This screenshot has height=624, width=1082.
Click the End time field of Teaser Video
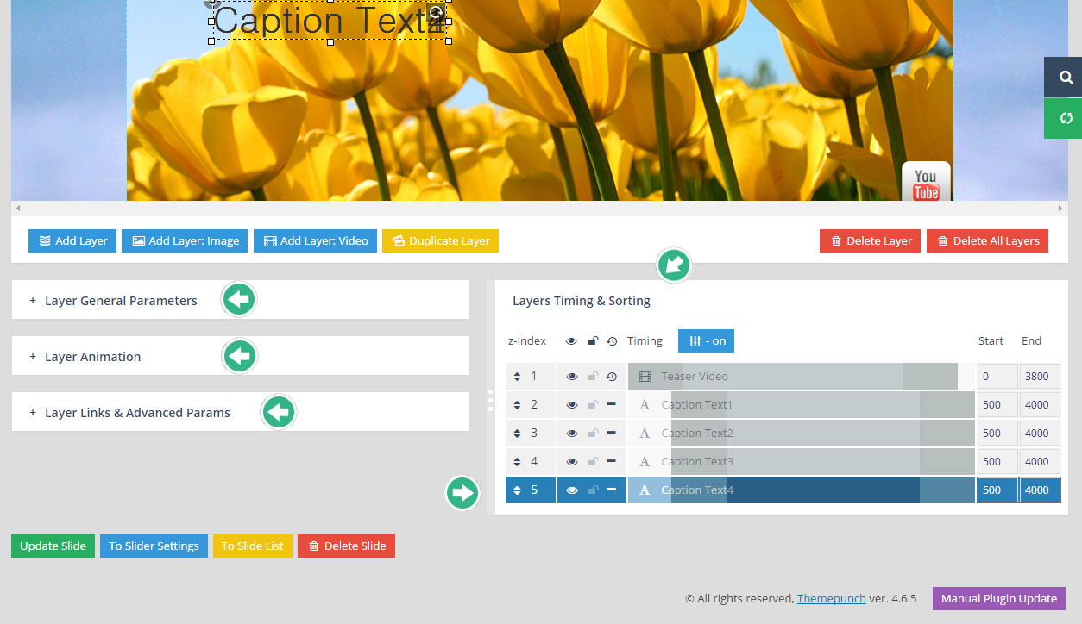tap(1039, 377)
